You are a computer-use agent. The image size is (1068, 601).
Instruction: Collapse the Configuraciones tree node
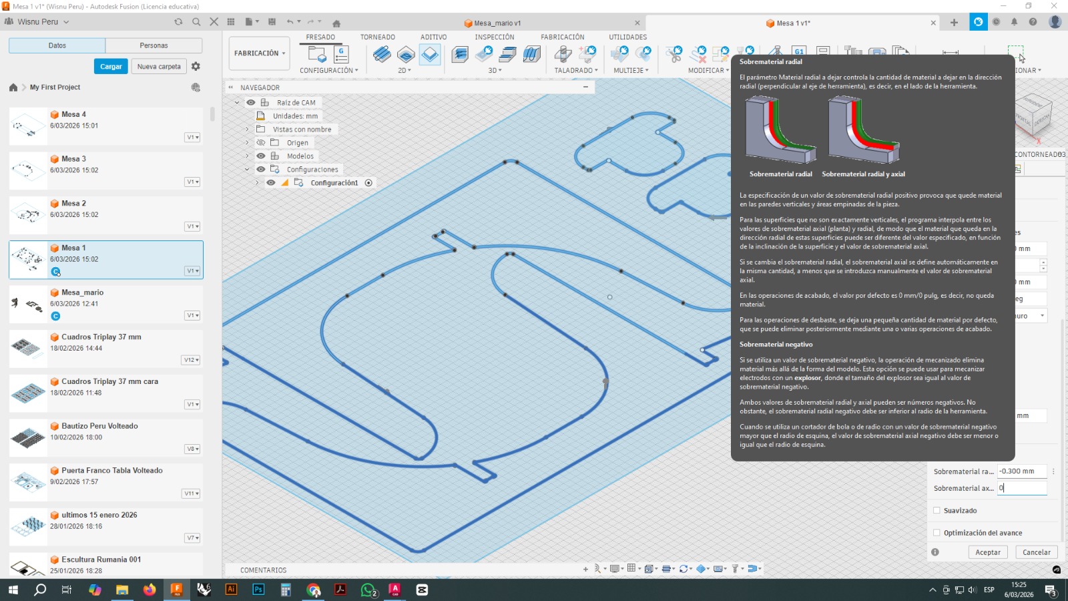pos(248,169)
